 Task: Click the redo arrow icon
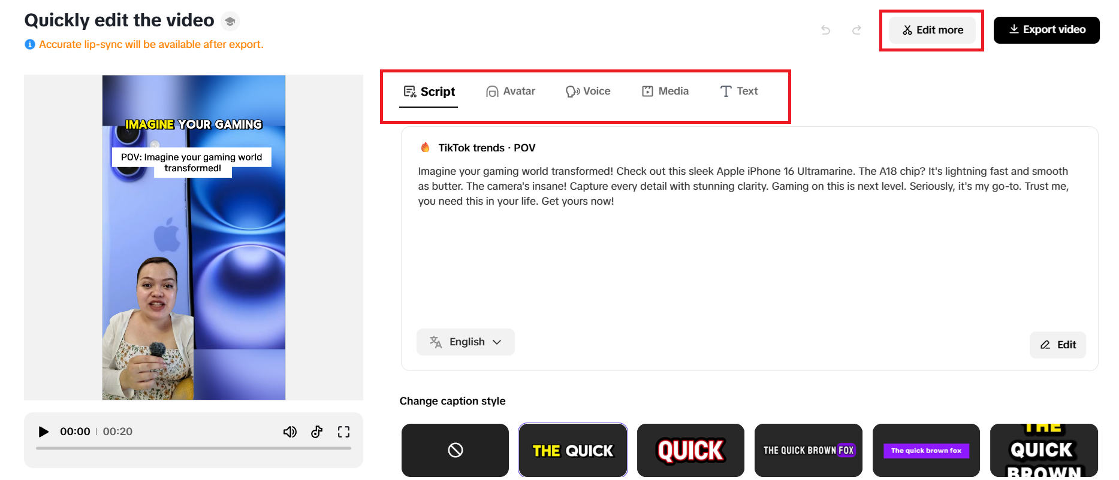(856, 30)
